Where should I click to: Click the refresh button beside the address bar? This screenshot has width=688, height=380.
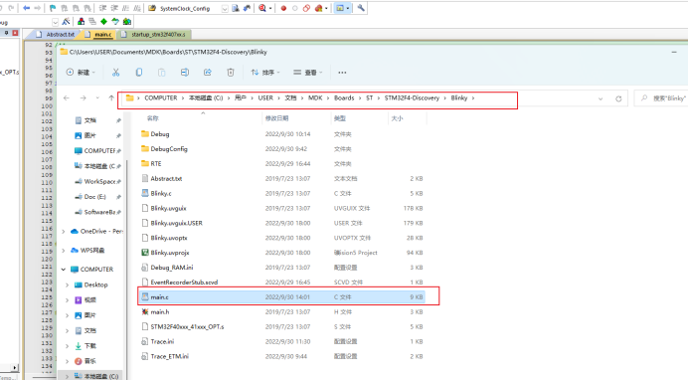pyautogui.click(x=618, y=98)
